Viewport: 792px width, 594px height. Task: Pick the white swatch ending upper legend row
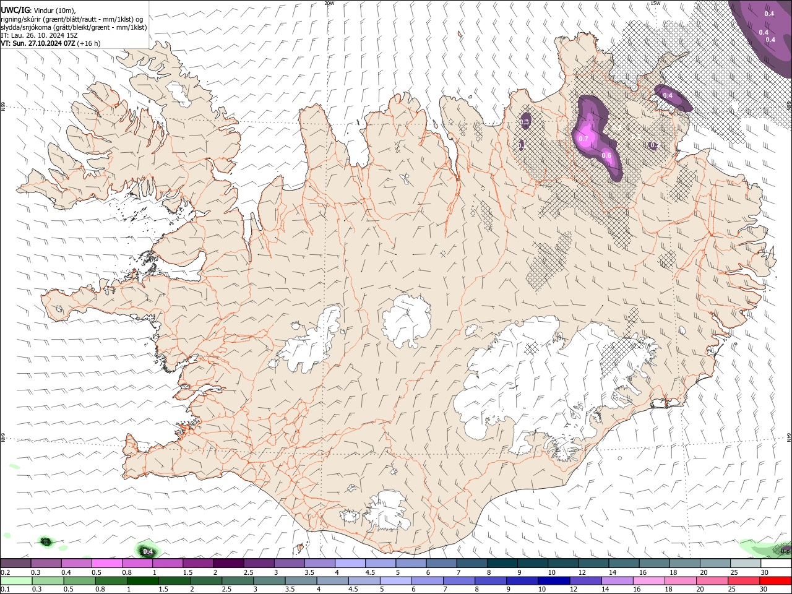(776, 563)
